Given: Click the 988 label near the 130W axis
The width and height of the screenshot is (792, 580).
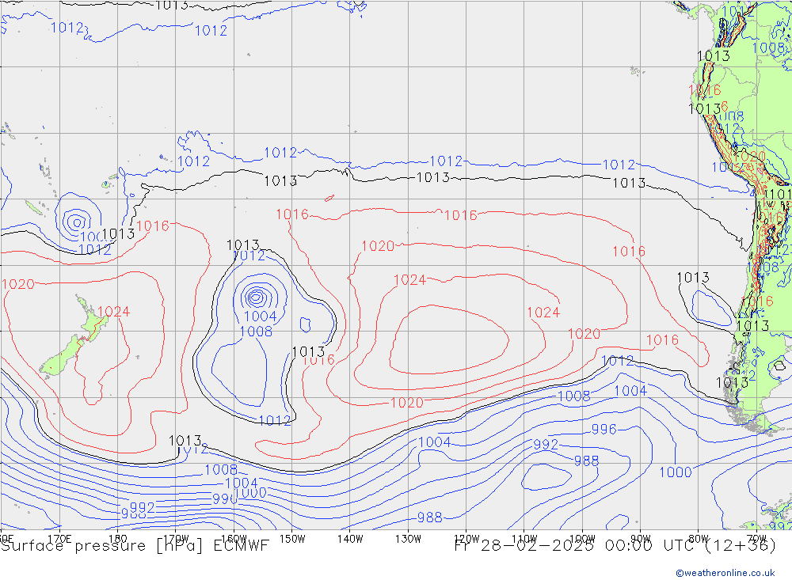Looking at the screenshot, I should pyautogui.click(x=430, y=517).
